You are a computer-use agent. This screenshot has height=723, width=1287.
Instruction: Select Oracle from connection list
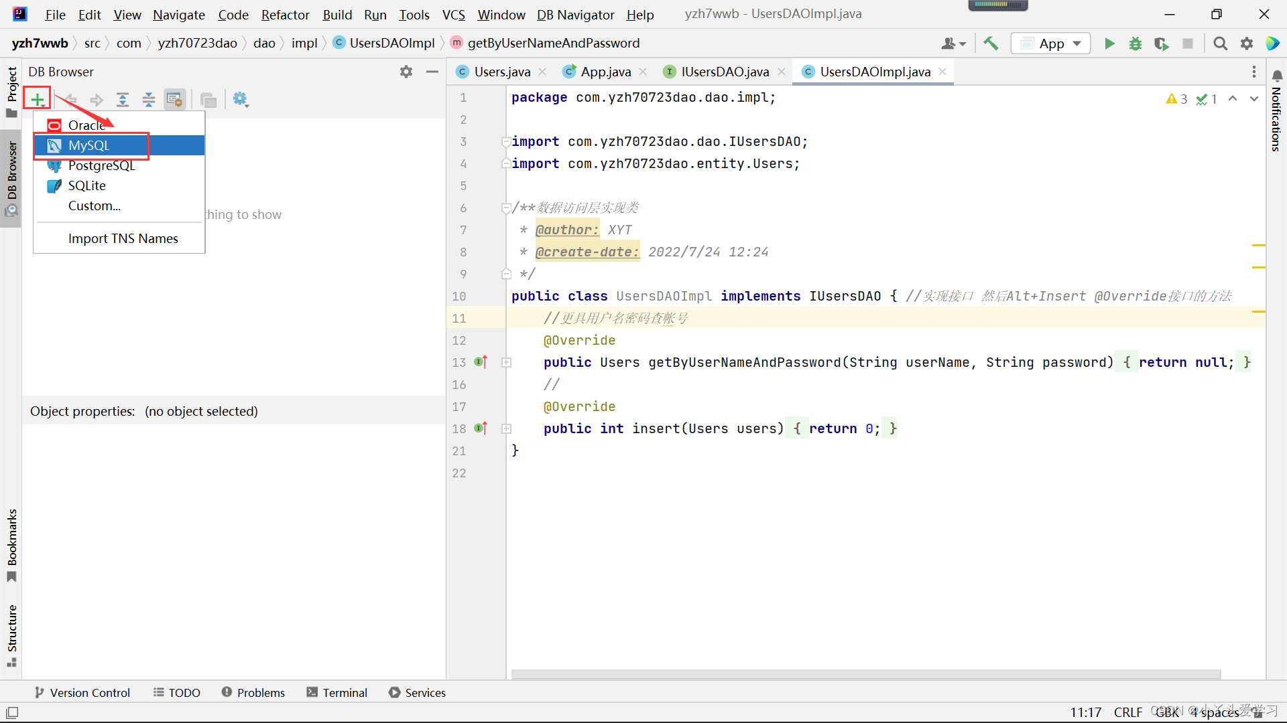[x=119, y=125]
